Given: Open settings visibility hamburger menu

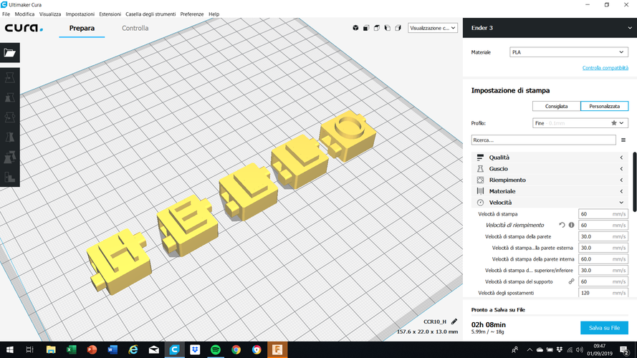Looking at the screenshot, I should [623, 140].
